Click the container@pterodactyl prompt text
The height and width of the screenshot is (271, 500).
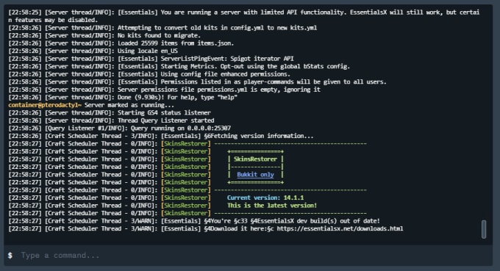point(45,105)
